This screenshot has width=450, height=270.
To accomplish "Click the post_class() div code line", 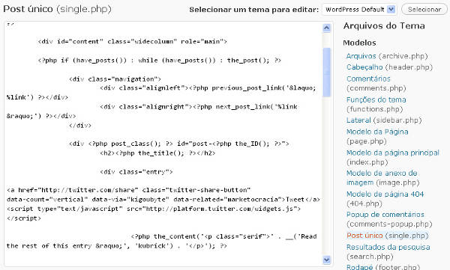I will pos(178,144).
